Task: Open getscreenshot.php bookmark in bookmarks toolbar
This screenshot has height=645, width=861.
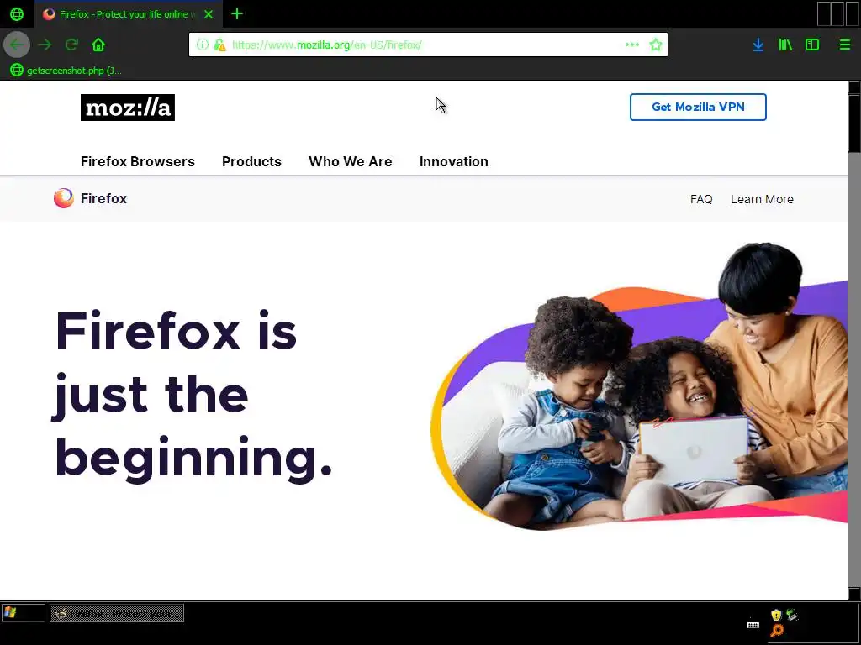Action: point(66,71)
